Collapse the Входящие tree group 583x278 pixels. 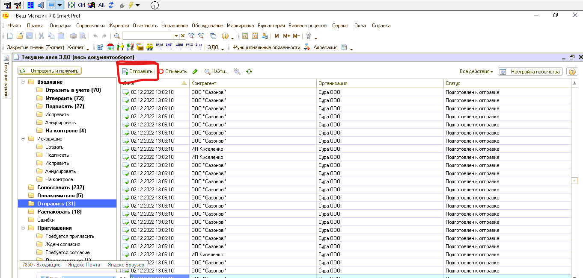pos(22,82)
